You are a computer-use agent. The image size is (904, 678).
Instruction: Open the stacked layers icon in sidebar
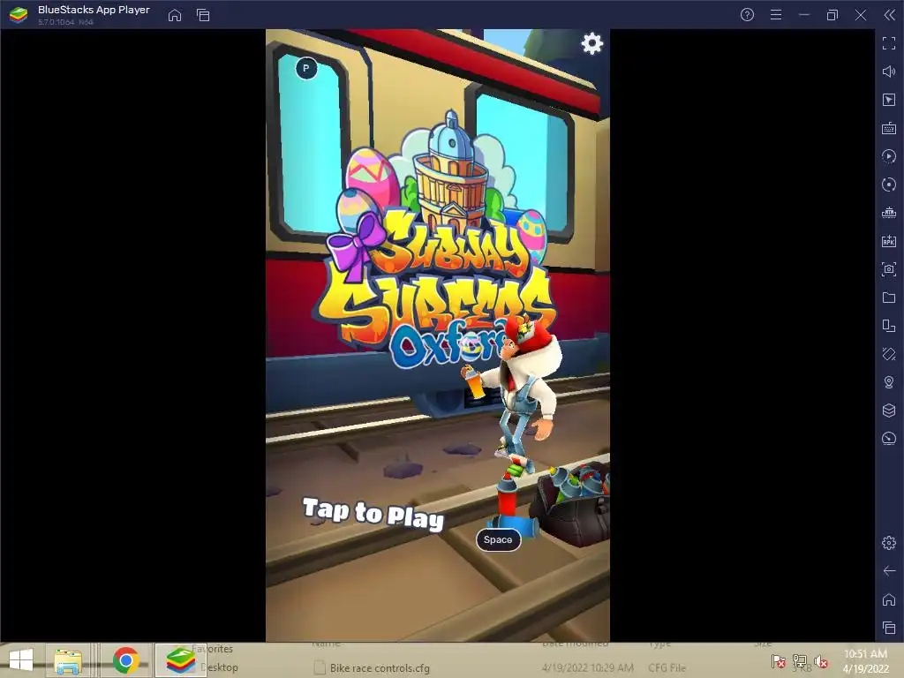(889, 411)
